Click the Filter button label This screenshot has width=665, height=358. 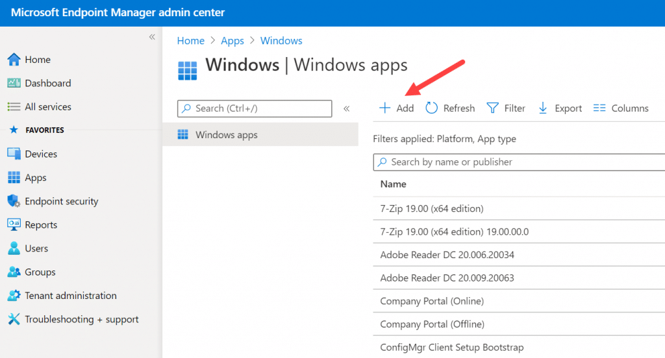(515, 108)
